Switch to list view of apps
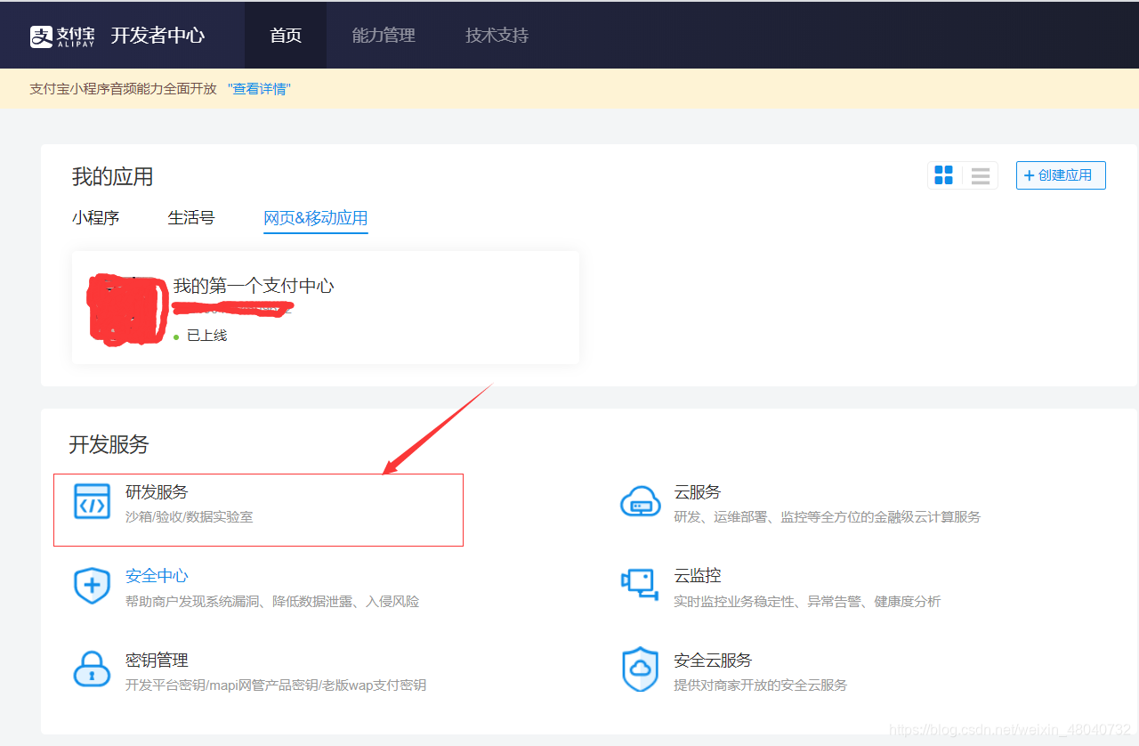 coord(981,175)
